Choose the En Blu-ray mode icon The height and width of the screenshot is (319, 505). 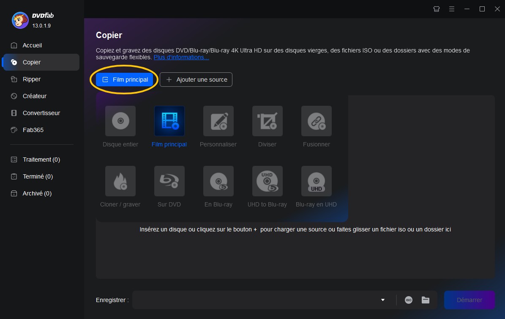click(218, 181)
